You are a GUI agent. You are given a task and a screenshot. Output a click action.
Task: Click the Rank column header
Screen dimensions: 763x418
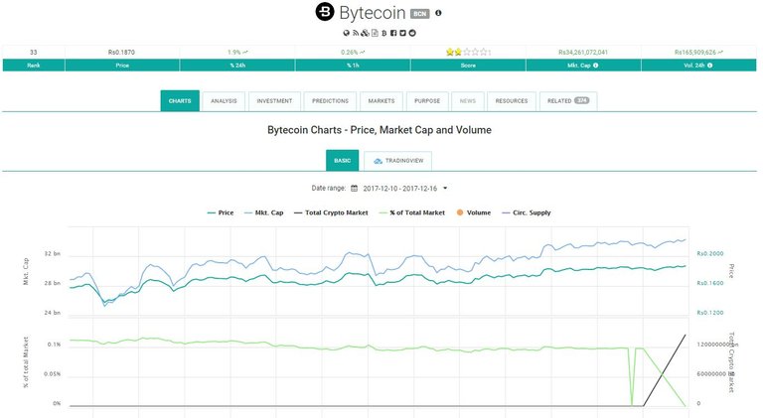click(x=34, y=66)
